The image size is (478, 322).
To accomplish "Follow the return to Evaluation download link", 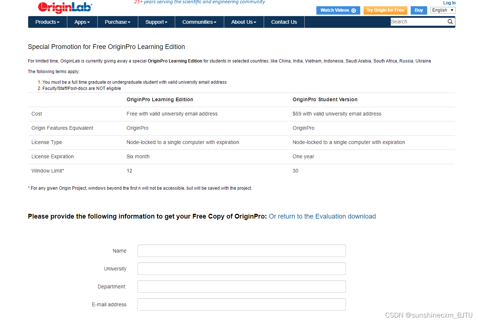I will [x=322, y=216].
